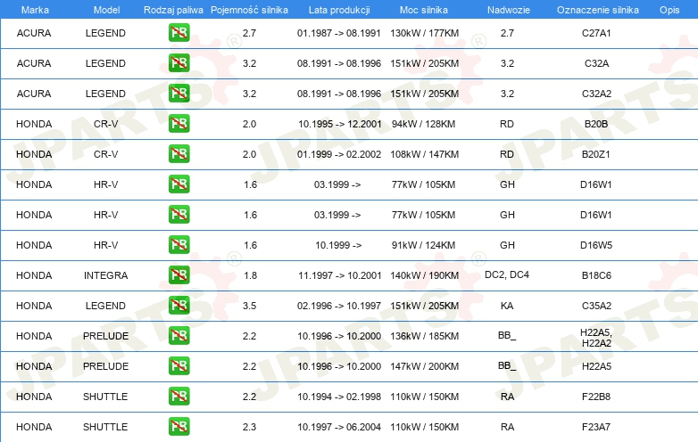Click the Moc silnika column header
The height and width of the screenshot is (442, 698).
point(424,10)
